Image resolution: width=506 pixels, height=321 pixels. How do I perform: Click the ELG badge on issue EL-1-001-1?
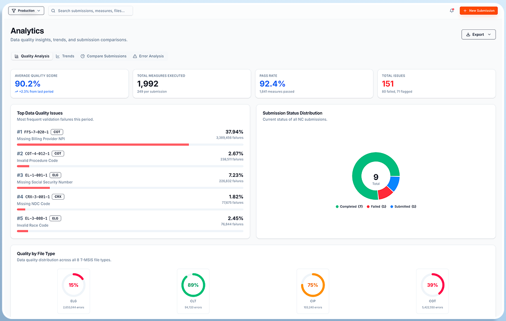click(x=55, y=175)
